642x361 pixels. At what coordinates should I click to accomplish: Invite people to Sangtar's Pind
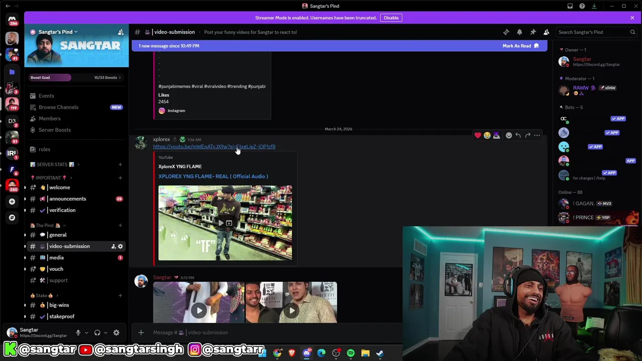(x=120, y=32)
